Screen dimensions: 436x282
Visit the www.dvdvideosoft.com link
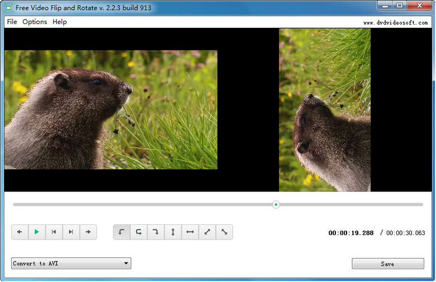395,23
